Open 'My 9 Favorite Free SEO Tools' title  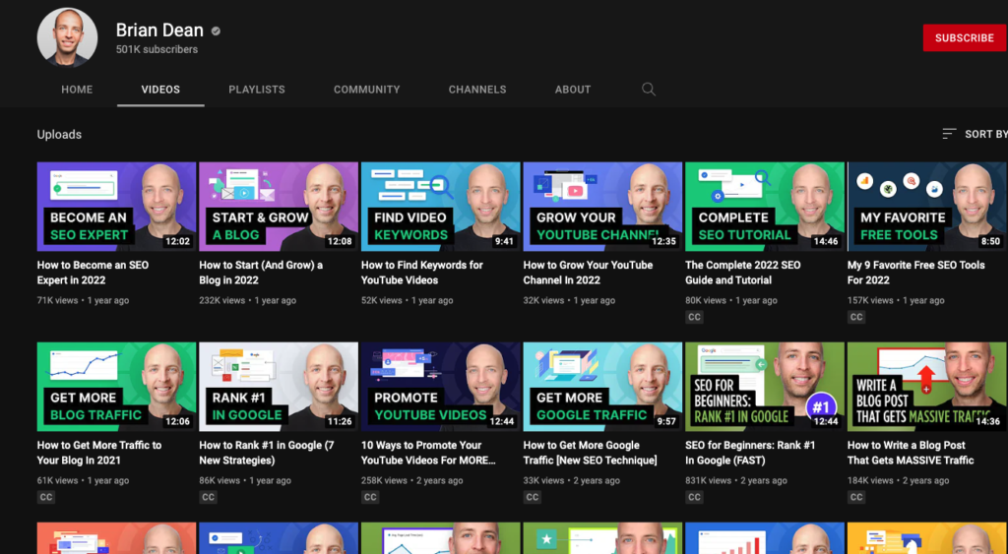[916, 273]
